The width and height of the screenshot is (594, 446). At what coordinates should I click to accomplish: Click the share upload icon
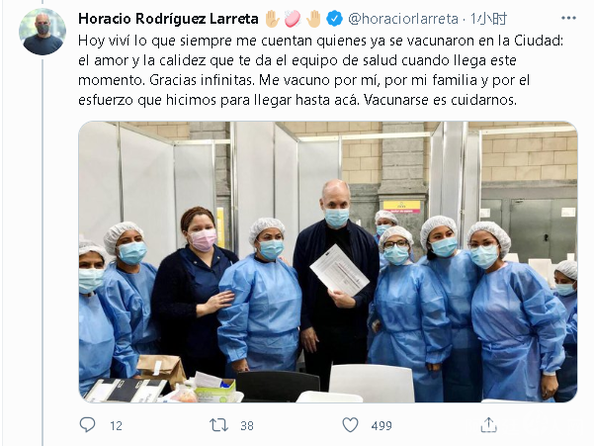tap(488, 425)
